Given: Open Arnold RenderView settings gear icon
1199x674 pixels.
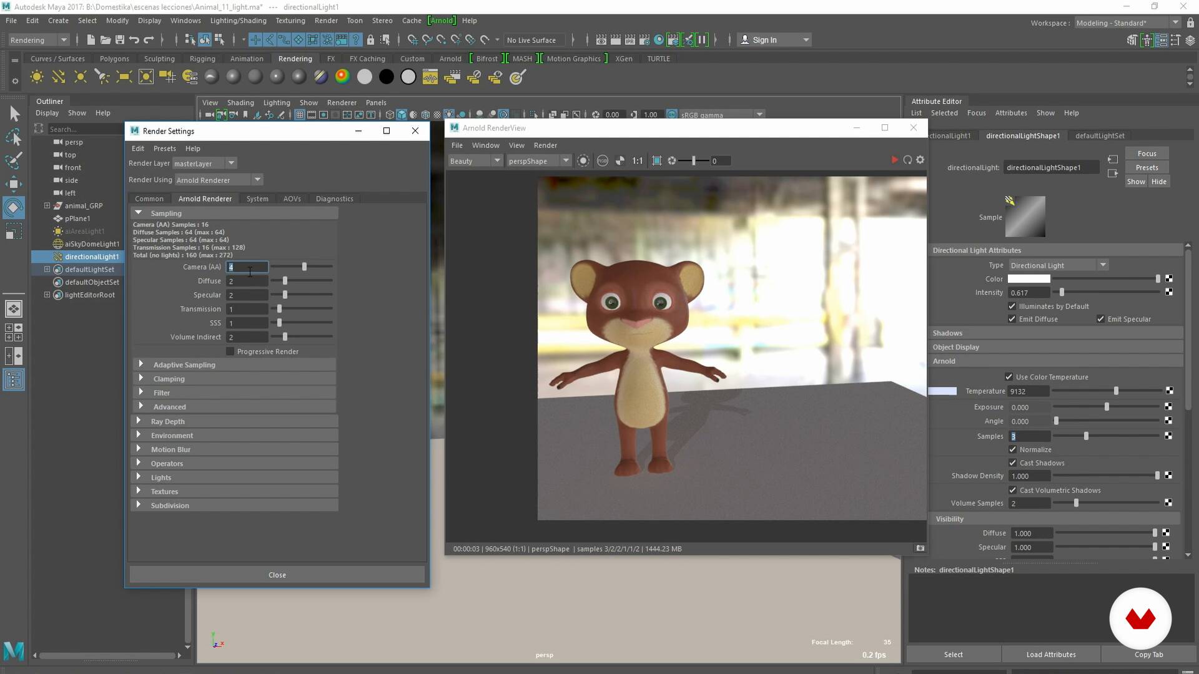Looking at the screenshot, I should [920, 160].
